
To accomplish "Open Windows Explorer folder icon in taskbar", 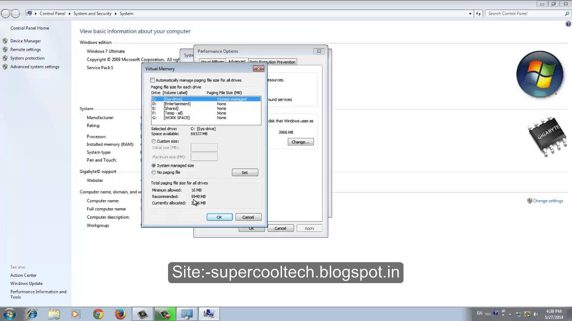I will point(54,314).
